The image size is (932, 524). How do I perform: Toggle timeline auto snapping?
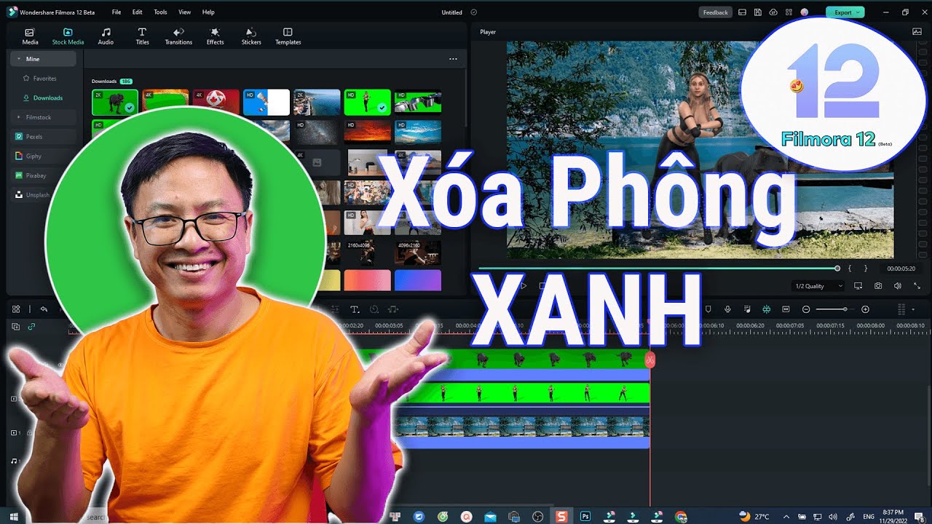coord(766,309)
